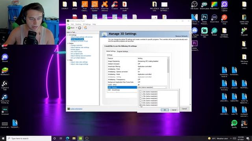Open OBS Studio desktop icon
The image size is (252, 141).
[x=194, y=5]
